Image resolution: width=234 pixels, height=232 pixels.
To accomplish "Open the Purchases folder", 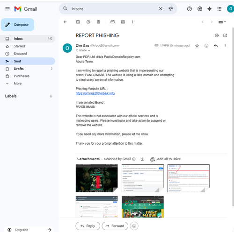I will (28, 76).
